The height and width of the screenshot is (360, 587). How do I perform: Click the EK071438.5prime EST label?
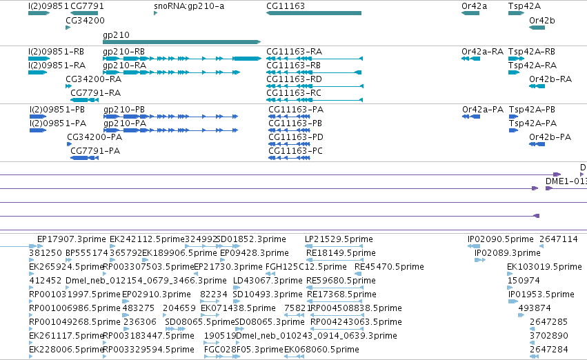[239, 308]
